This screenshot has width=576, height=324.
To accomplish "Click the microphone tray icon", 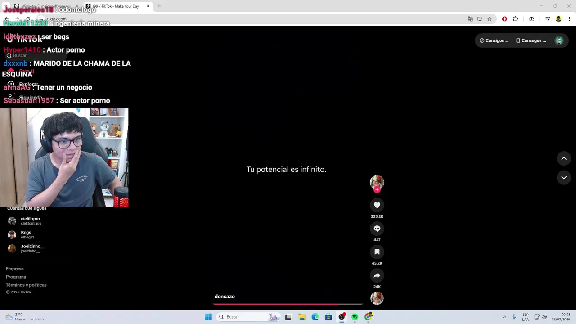I will pos(514,317).
